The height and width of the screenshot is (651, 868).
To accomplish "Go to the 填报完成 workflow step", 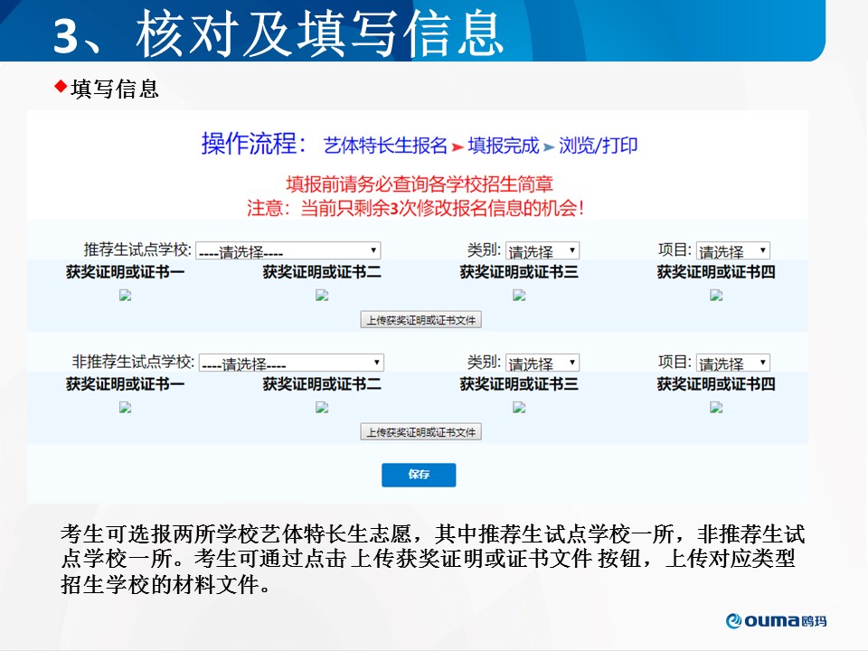I will pos(503,146).
